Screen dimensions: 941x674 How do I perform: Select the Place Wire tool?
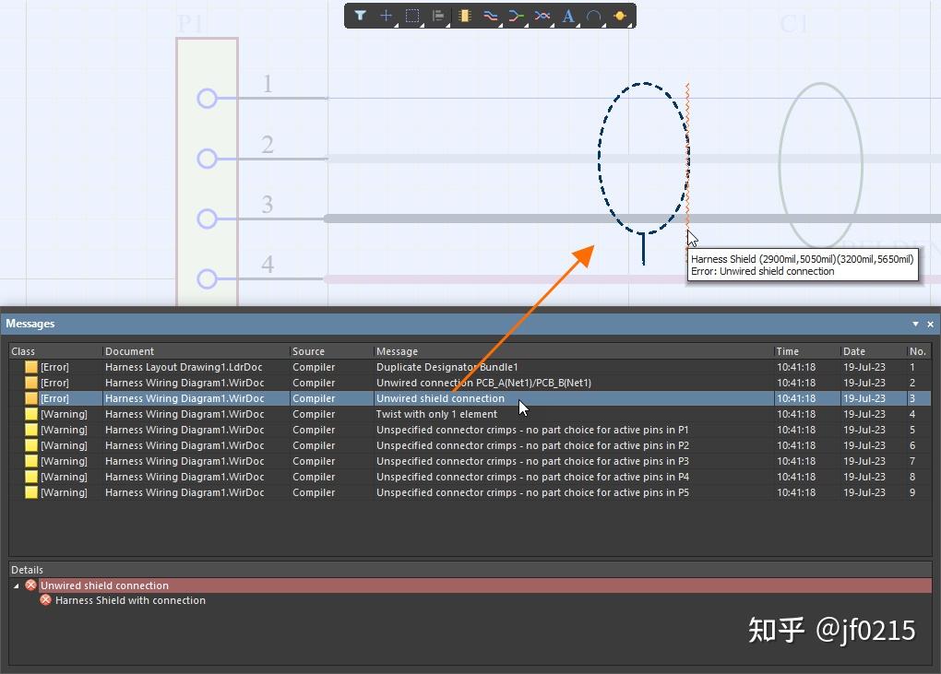point(490,16)
